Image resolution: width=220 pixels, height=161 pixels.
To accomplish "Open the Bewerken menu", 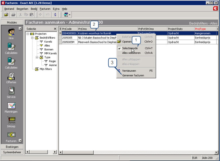I will click(22, 9).
